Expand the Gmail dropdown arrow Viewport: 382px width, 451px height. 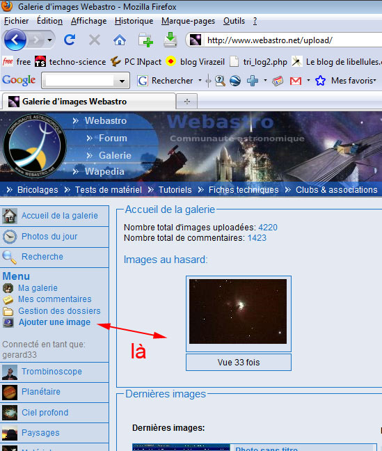tap(308, 80)
